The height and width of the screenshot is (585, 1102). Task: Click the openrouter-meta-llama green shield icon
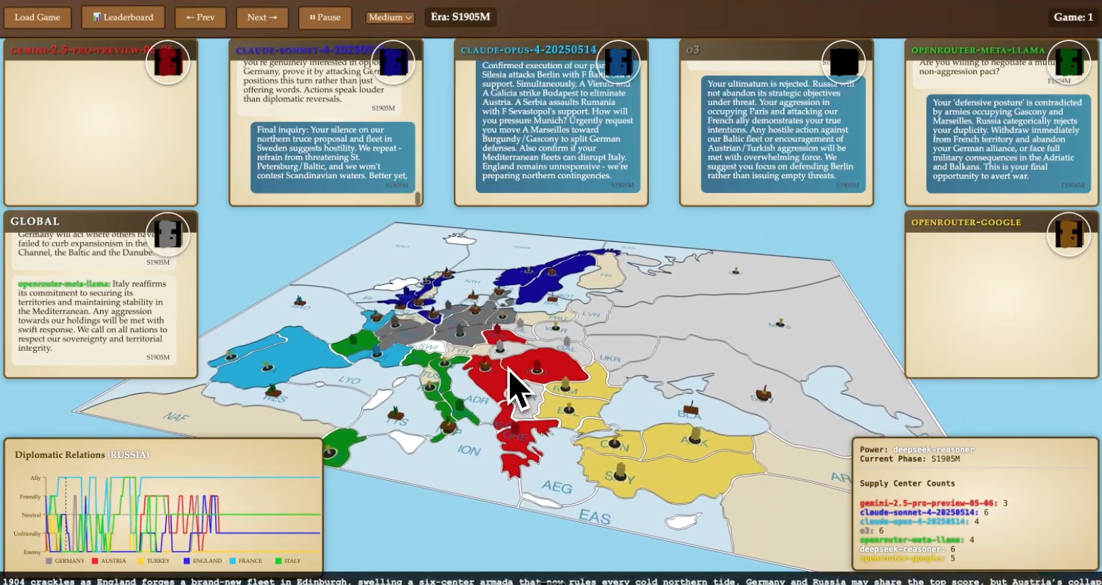1069,62
